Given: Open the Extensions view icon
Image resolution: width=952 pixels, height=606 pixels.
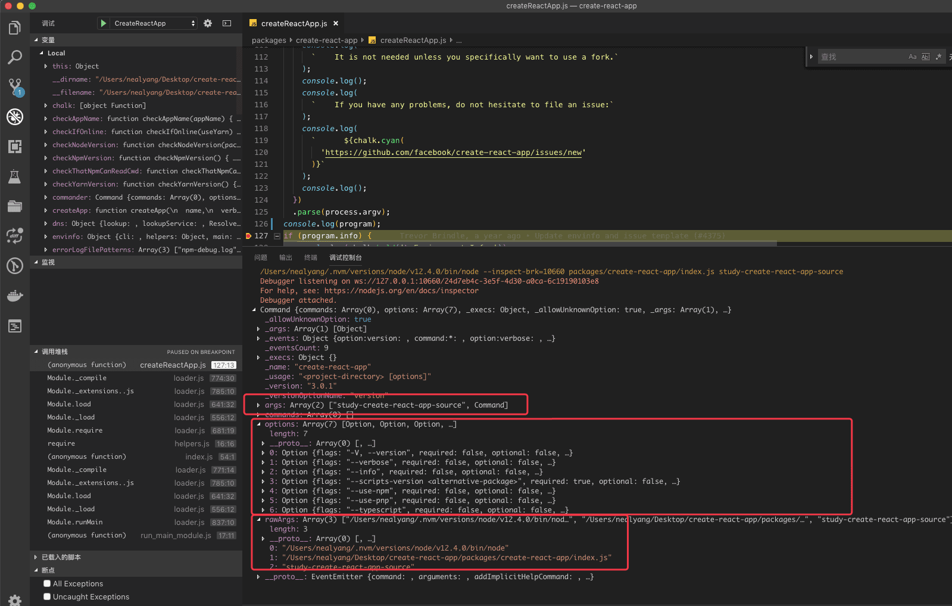Looking at the screenshot, I should [15, 147].
